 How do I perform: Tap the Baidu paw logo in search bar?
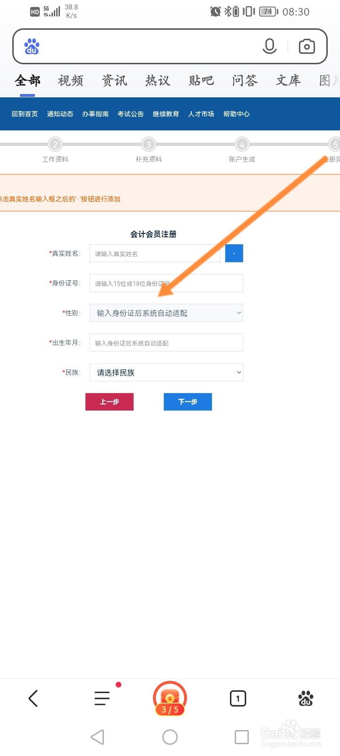[x=32, y=46]
